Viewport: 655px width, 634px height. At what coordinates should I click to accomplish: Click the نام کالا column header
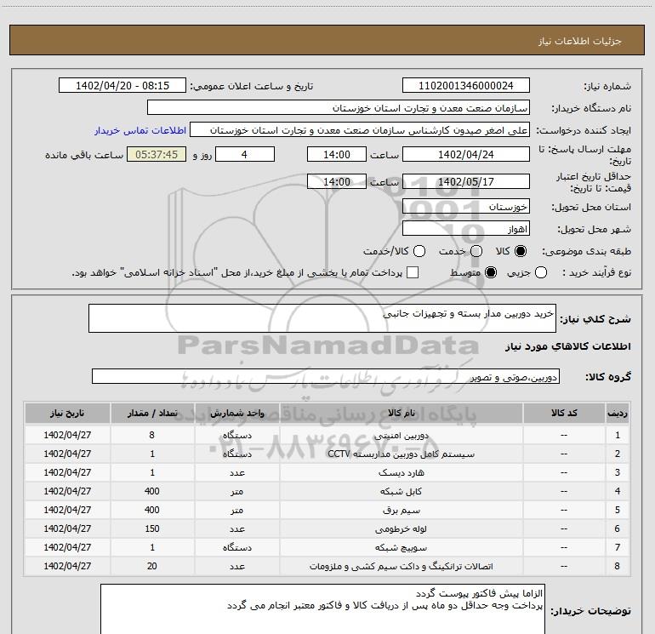pos(401,414)
